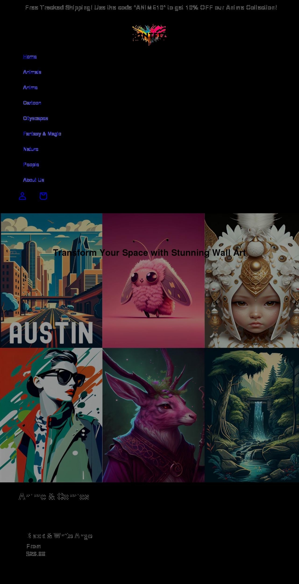Image resolution: width=299 pixels, height=584 pixels.
Task: Open the Black & White Angel product
Action: tap(59, 536)
